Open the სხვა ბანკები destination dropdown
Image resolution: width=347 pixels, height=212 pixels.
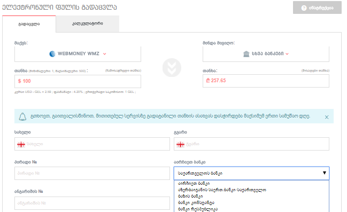(x=266, y=54)
